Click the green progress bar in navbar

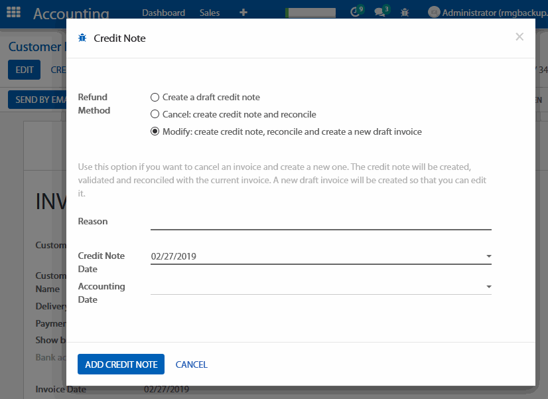(x=310, y=13)
